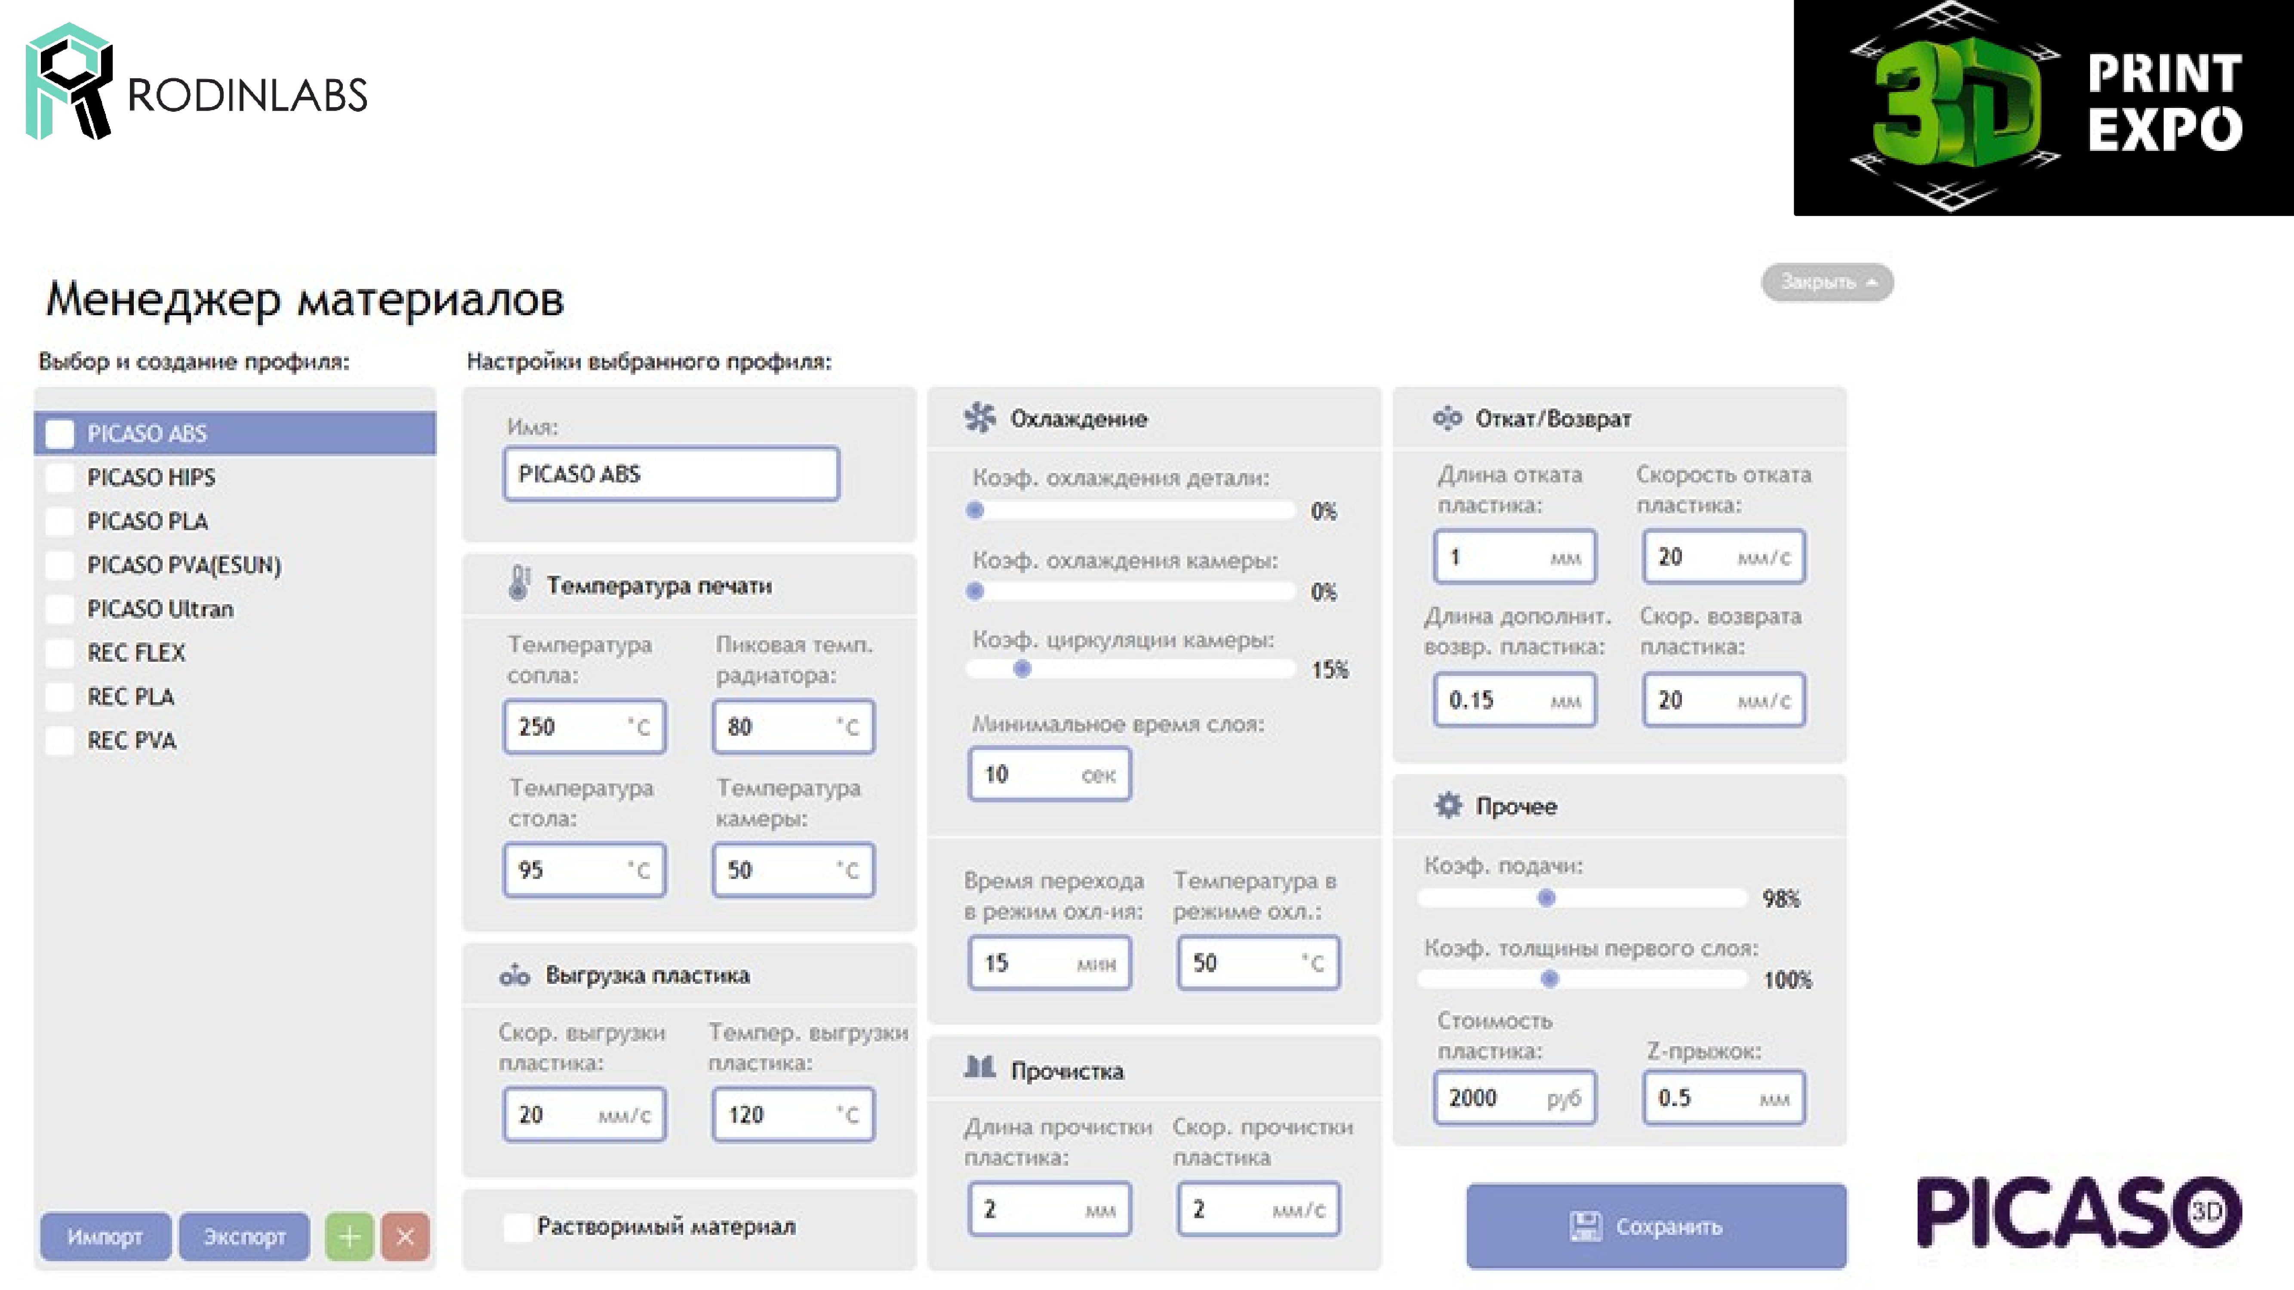Click Длина прочистки пластика field
Image resolution: width=2294 pixels, height=1290 pixels.
click(x=1050, y=1209)
